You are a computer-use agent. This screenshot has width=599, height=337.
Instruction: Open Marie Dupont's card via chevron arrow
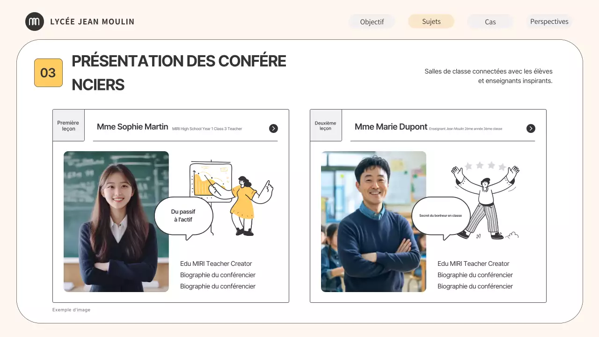point(531,128)
